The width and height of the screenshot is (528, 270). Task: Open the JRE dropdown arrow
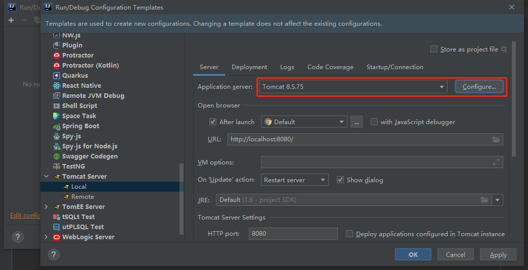point(497,200)
